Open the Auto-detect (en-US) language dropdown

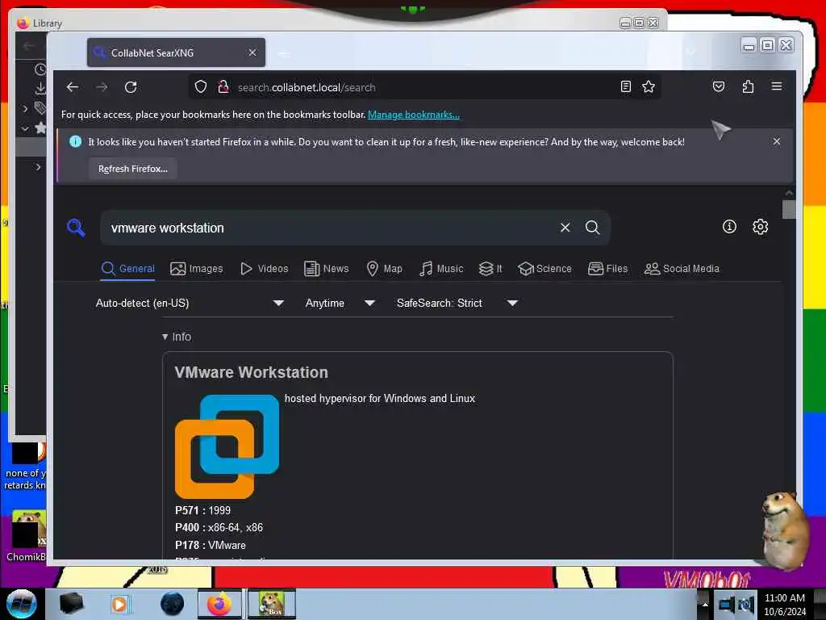point(190,304)
